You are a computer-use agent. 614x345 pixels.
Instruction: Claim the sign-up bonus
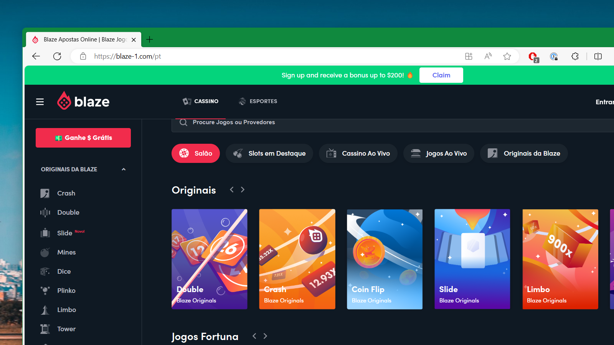coord(441,75)
